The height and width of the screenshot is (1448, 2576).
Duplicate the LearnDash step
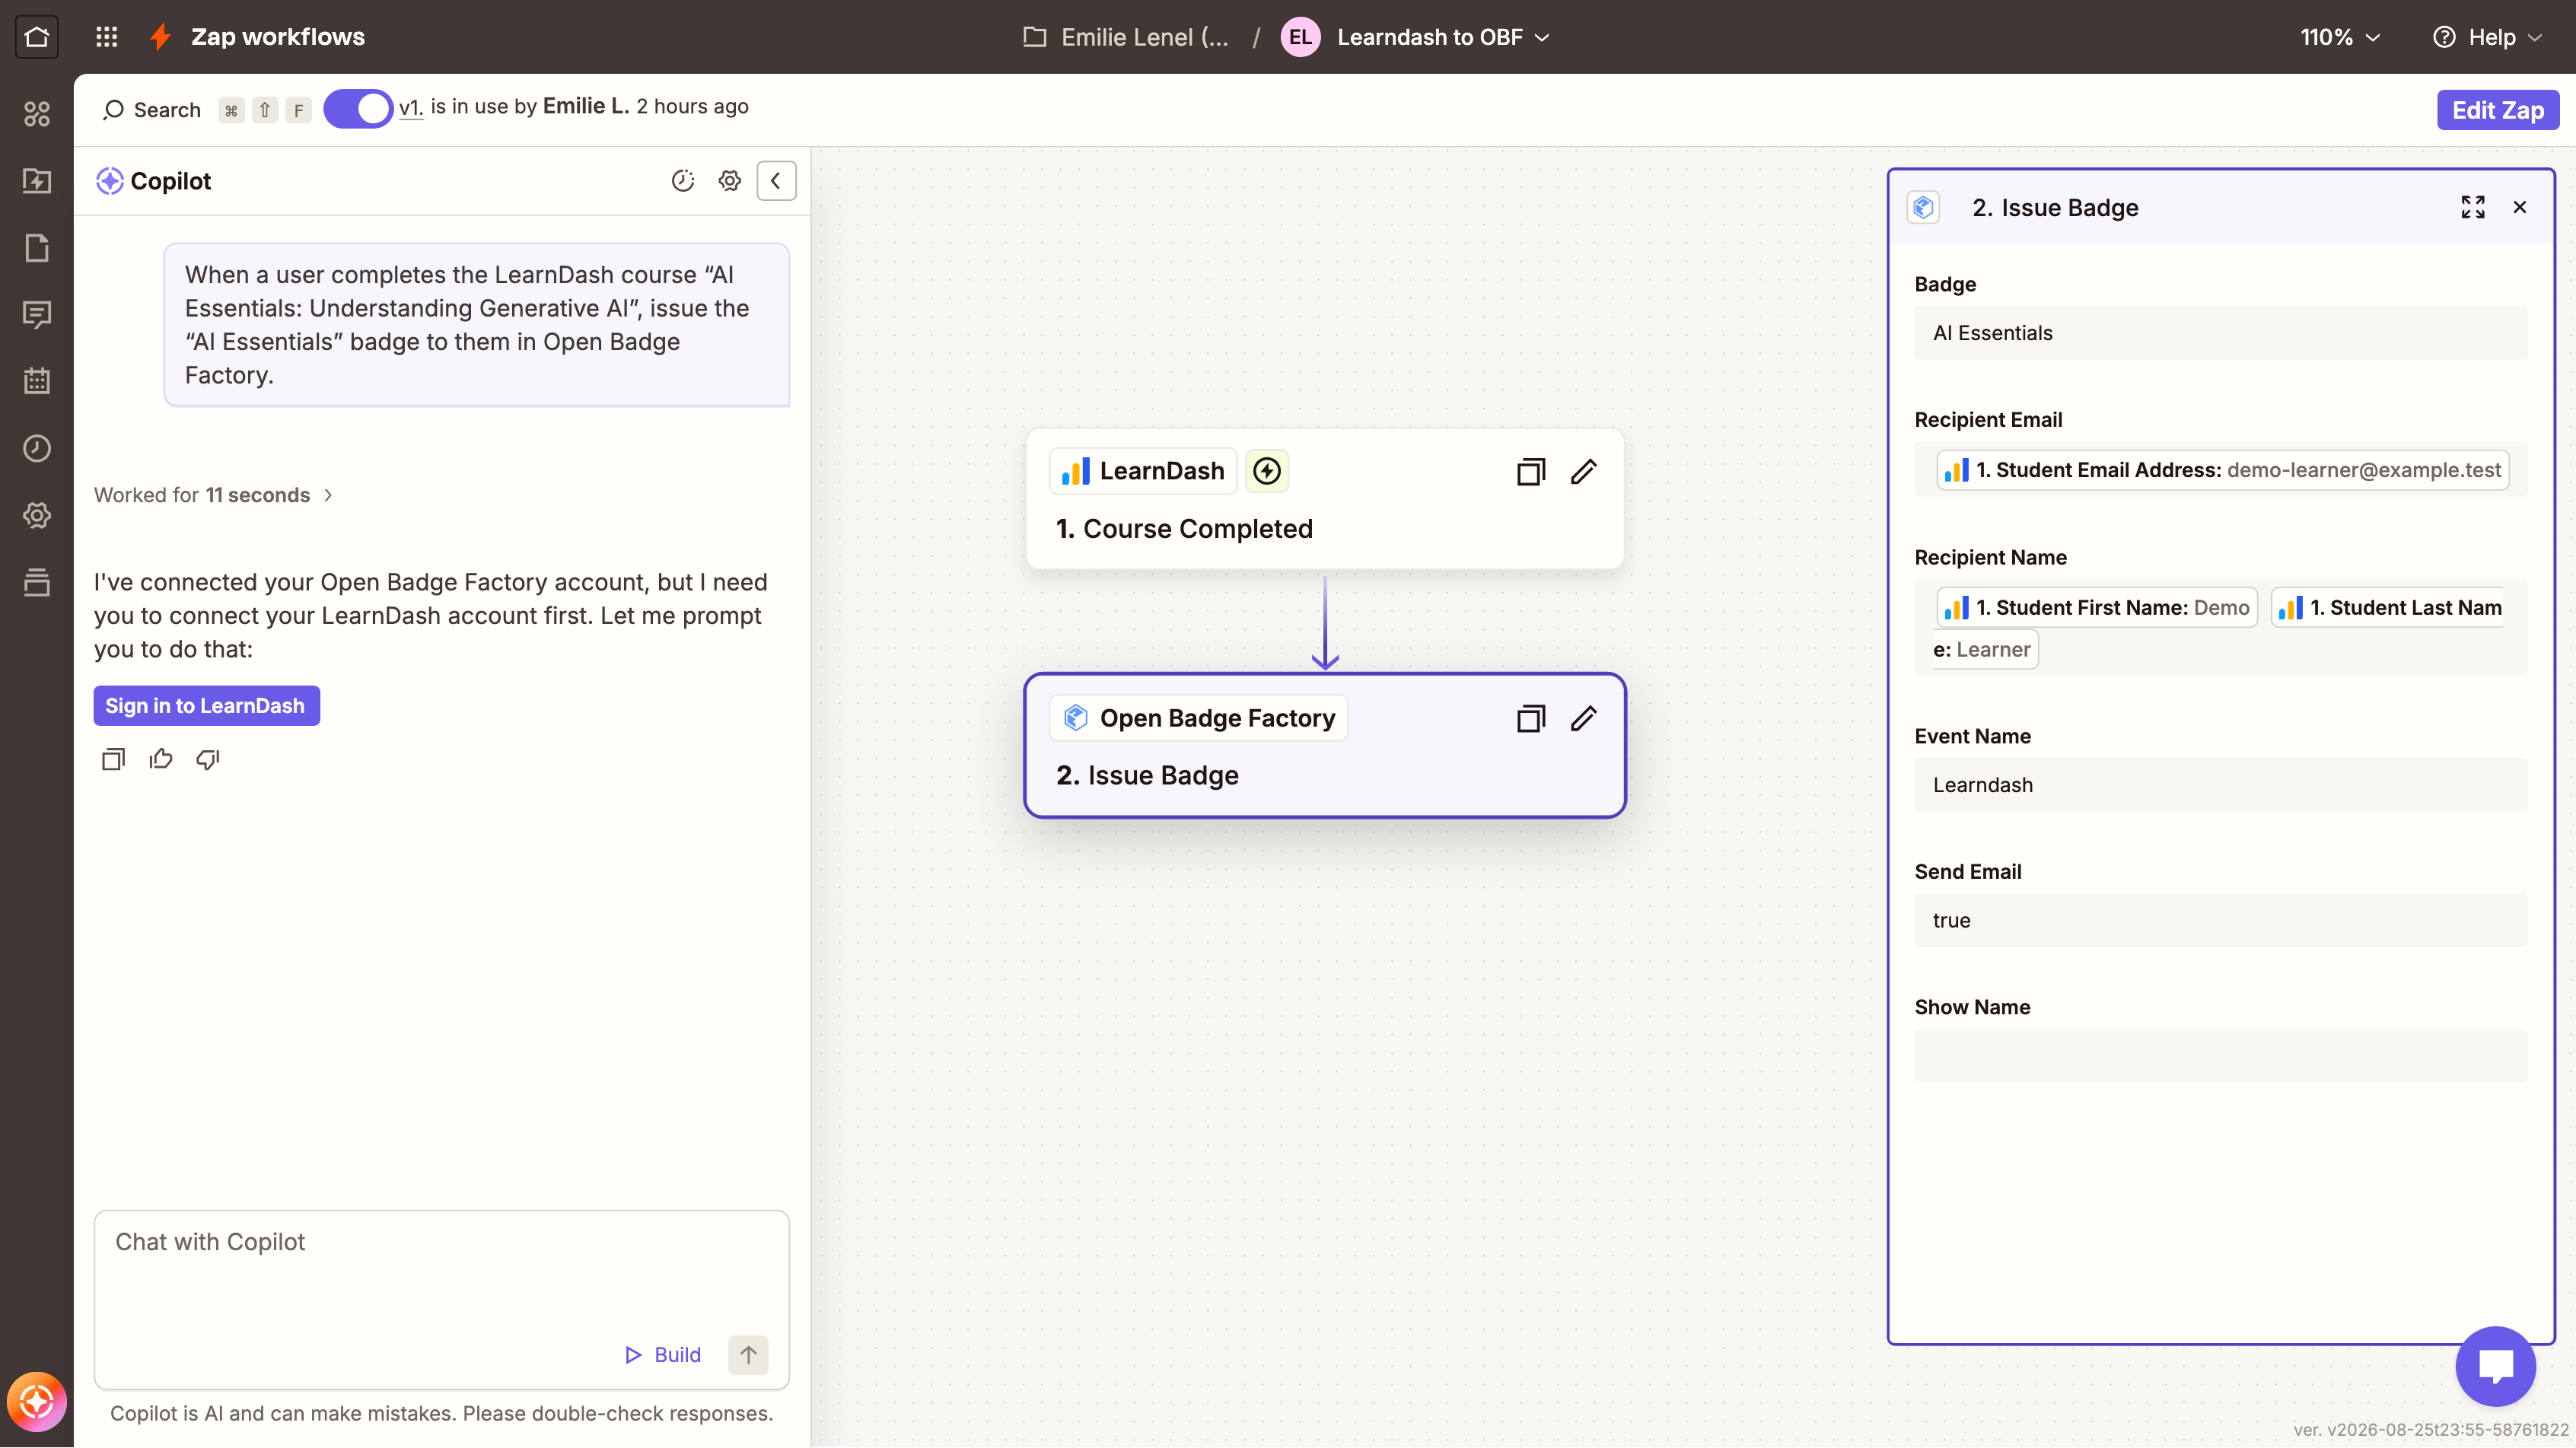click(1531, 471)
